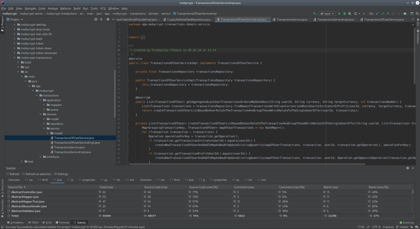Click Refresh on selection button
The height and width of the screenshot is (229, 420).
point(37,174)
